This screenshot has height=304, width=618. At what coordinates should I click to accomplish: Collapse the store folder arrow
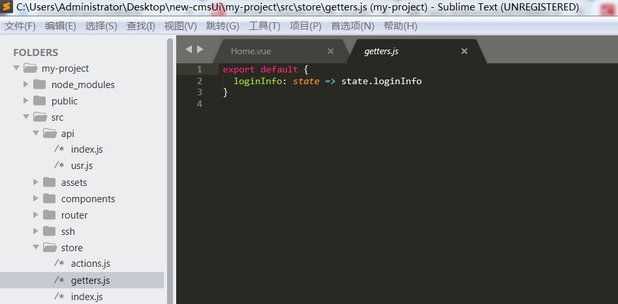click(36, 247)
